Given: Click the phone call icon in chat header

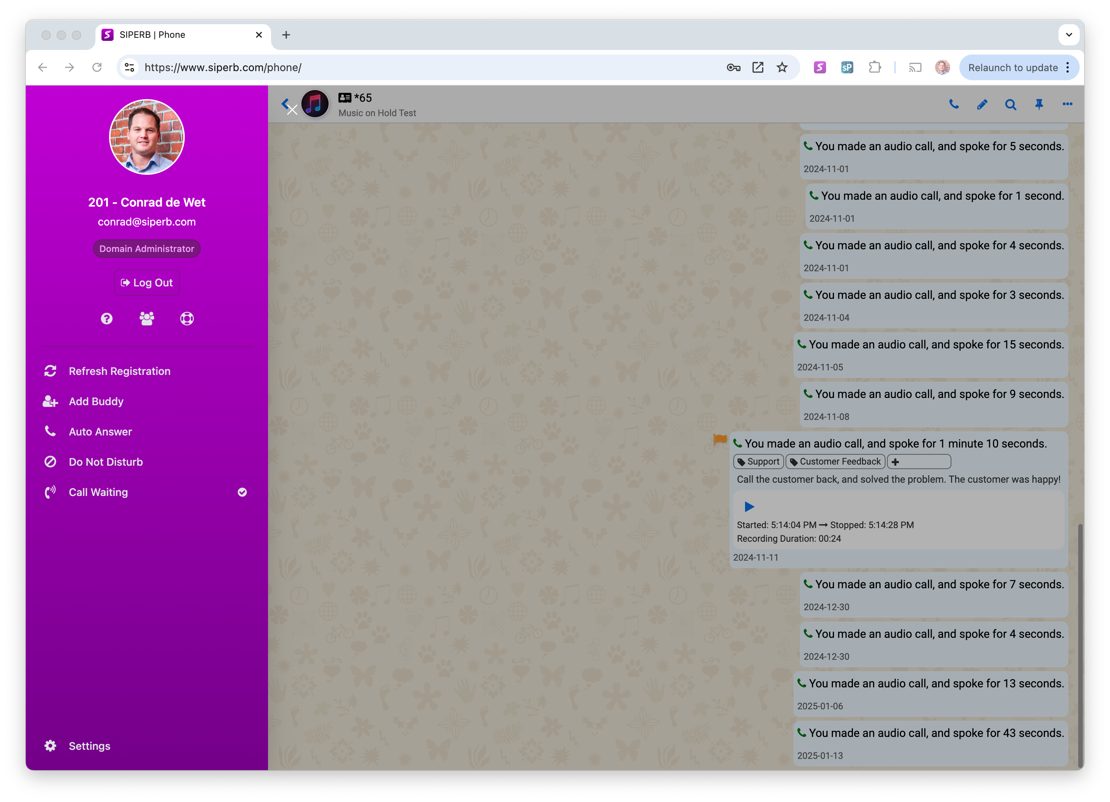Looking at the screenshot, I should tap(954, 104).
